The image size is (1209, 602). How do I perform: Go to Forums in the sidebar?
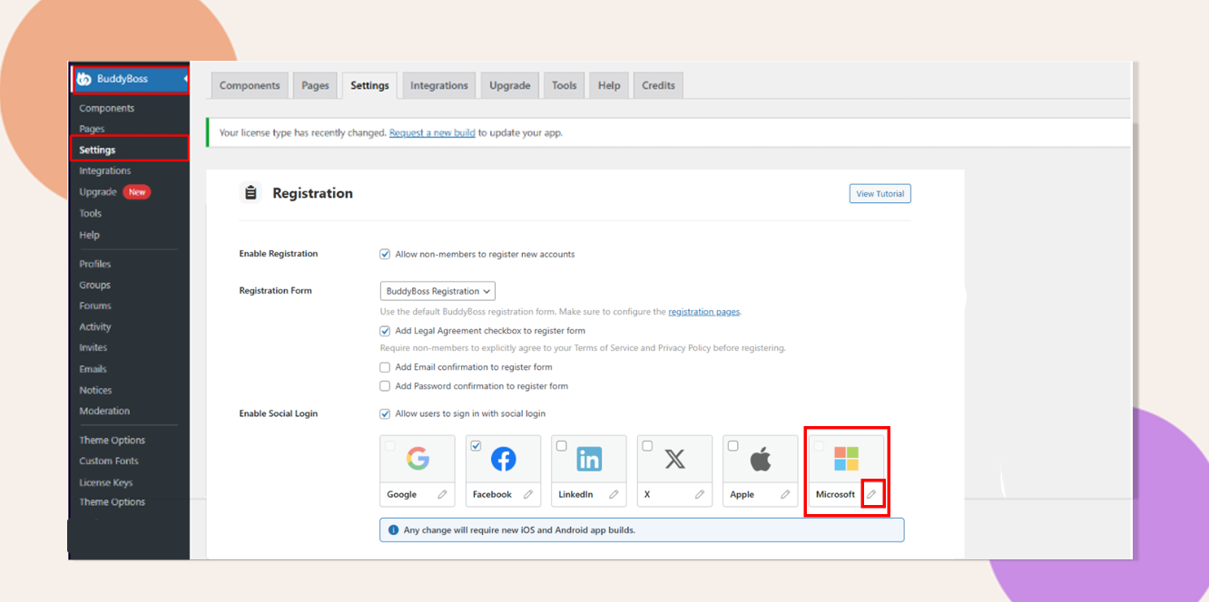click(95, 306)
